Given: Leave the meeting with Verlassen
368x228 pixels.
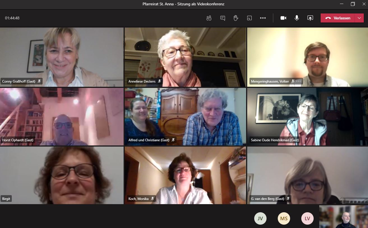Looking at the screenshot, I should pyautogui.click(x=338, y=18).
